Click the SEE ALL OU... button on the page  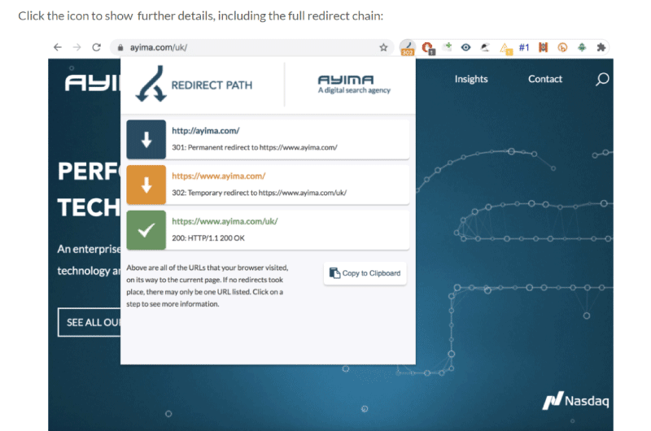[x=90, y=322]
